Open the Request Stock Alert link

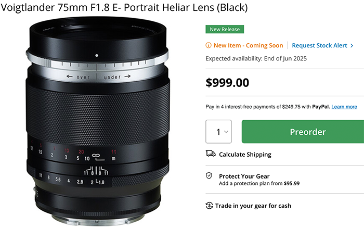click(319, 45)
